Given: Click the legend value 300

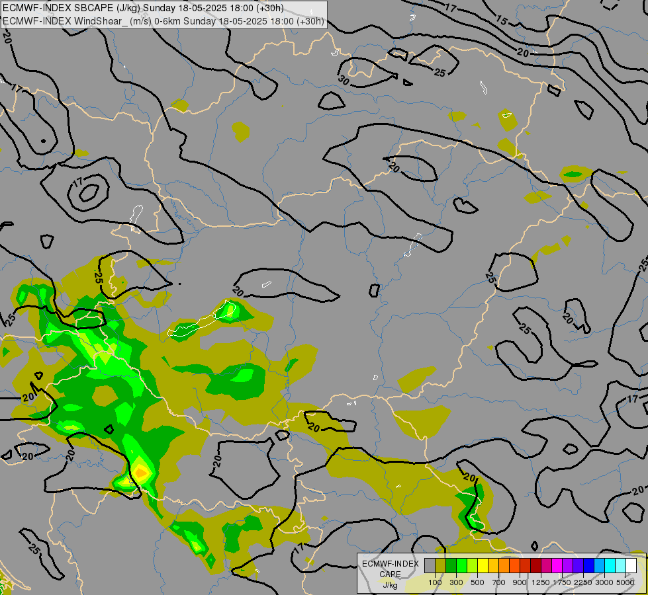Looking at the screenshot, I should coord(456,582).
